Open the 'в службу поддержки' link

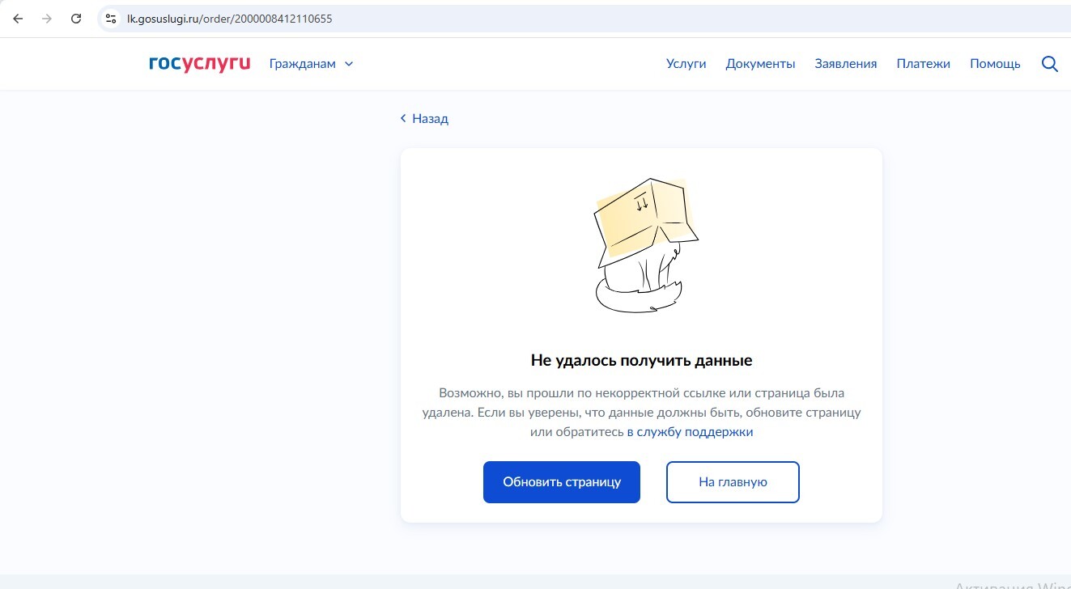(x=690, y=432)
